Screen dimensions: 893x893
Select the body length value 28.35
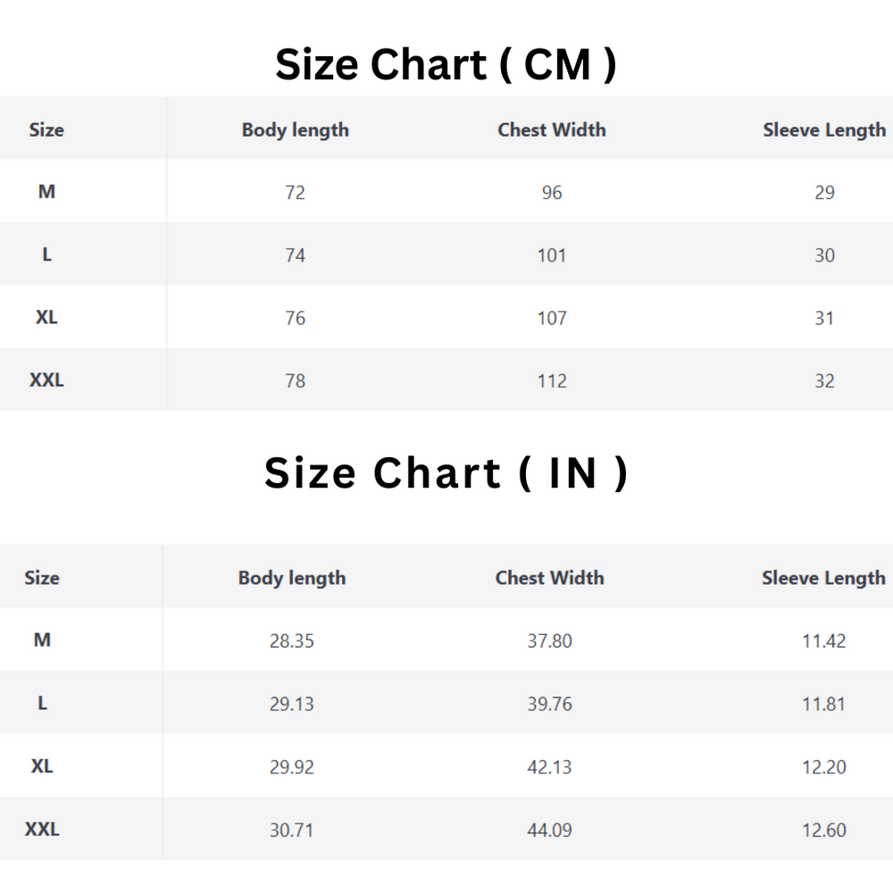292,641
